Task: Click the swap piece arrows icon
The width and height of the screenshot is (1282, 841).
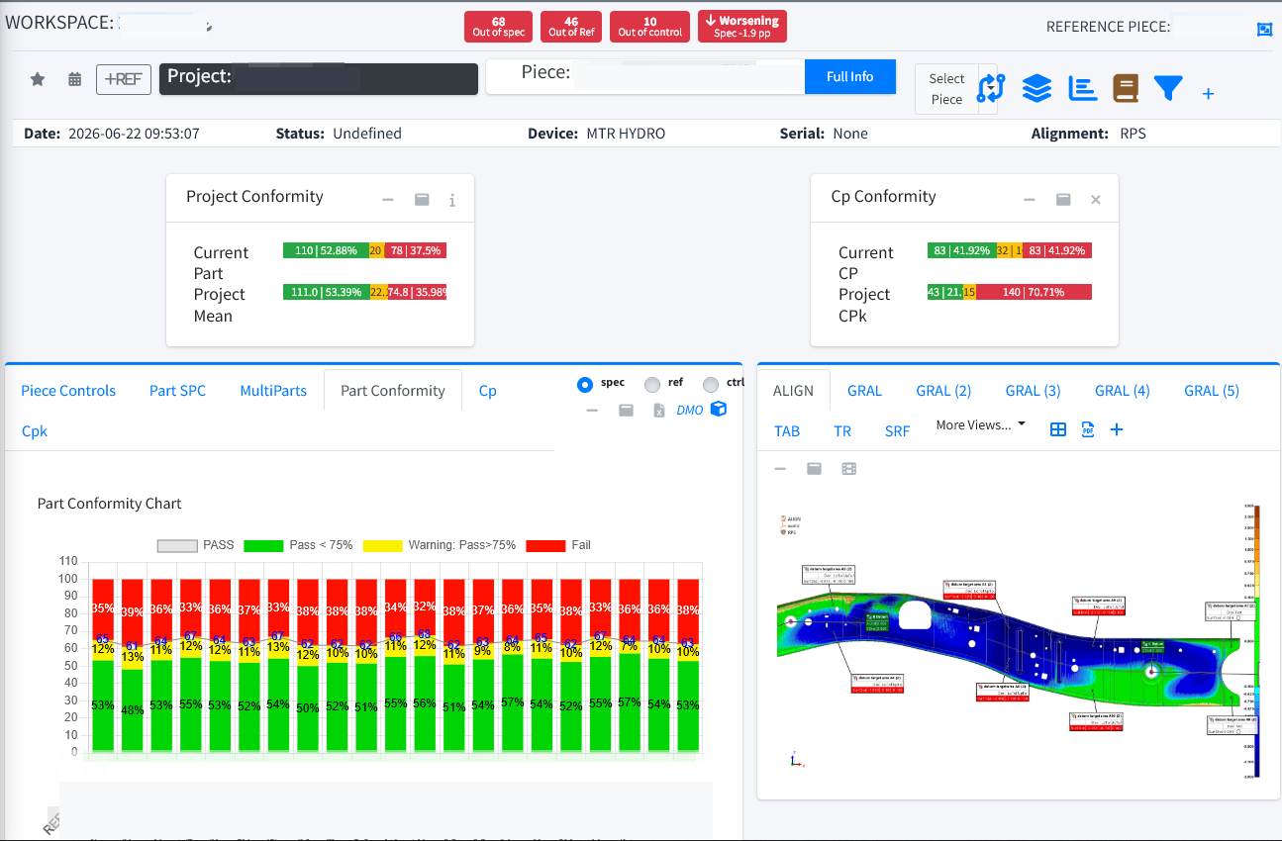Action: (x=991, y=89)
